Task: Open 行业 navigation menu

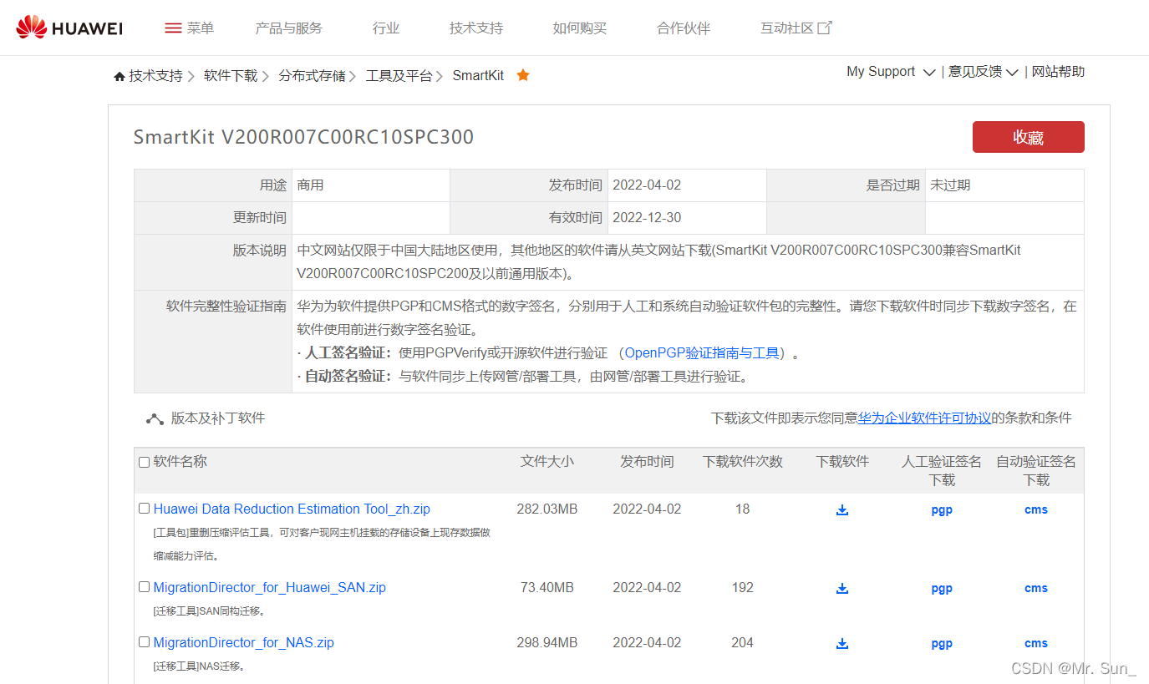Action: click(x=386, y=28)
